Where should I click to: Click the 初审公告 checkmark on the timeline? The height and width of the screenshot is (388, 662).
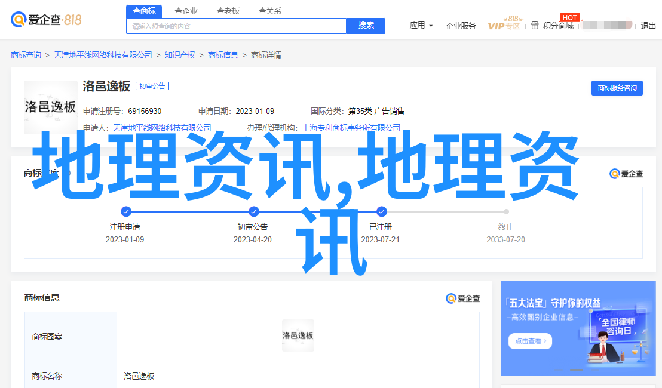(x=254, y=211)
